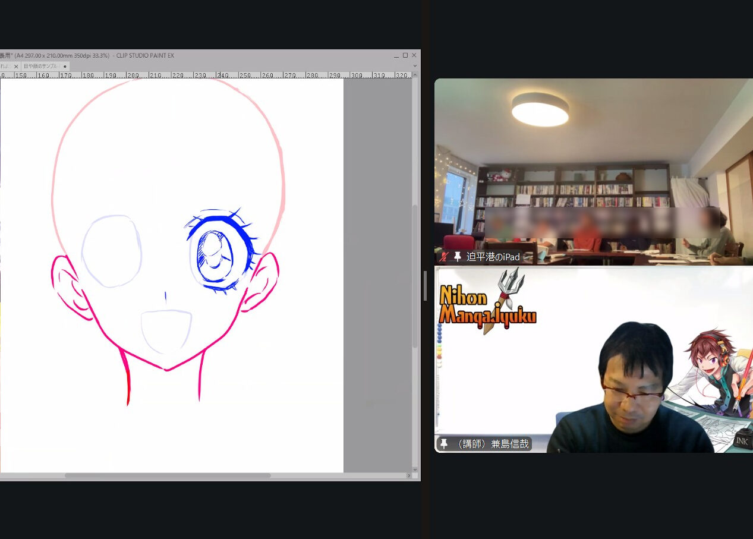Click the muted microphone icon on iPad tile

443,257
